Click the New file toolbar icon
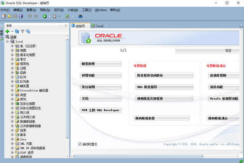This screenshot has height=163, width=244. pos(4,16)
